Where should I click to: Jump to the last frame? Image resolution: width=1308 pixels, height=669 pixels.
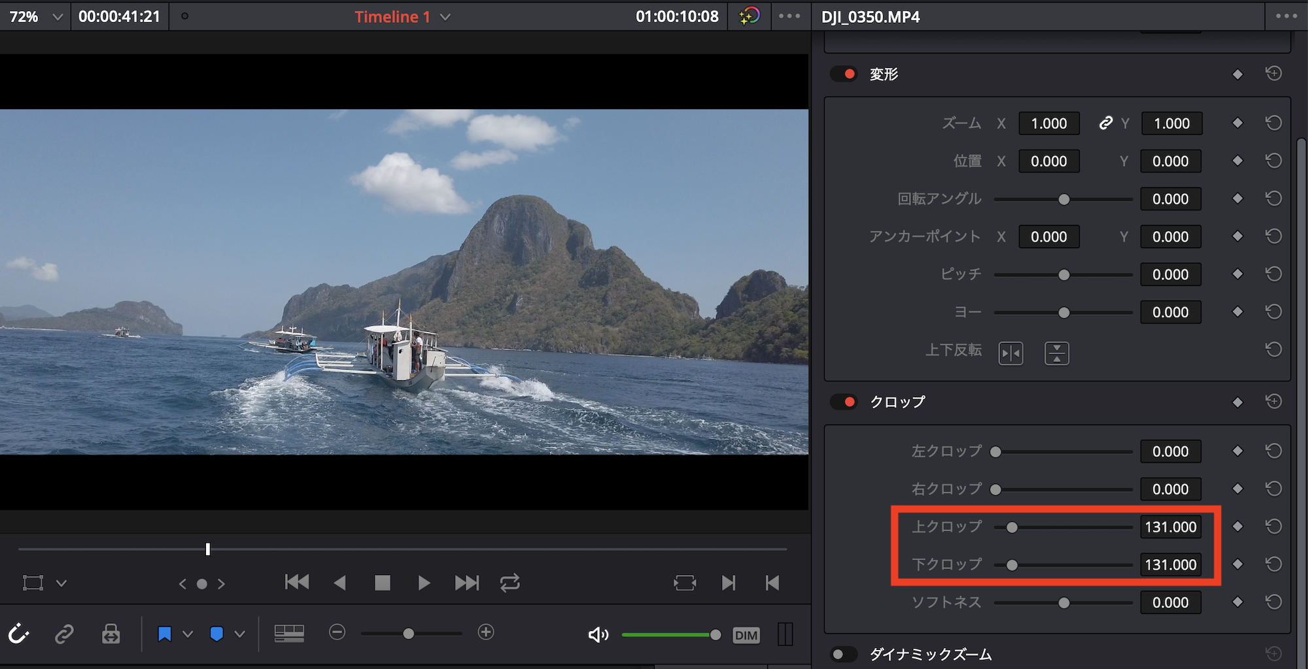[x=467, y=583]
